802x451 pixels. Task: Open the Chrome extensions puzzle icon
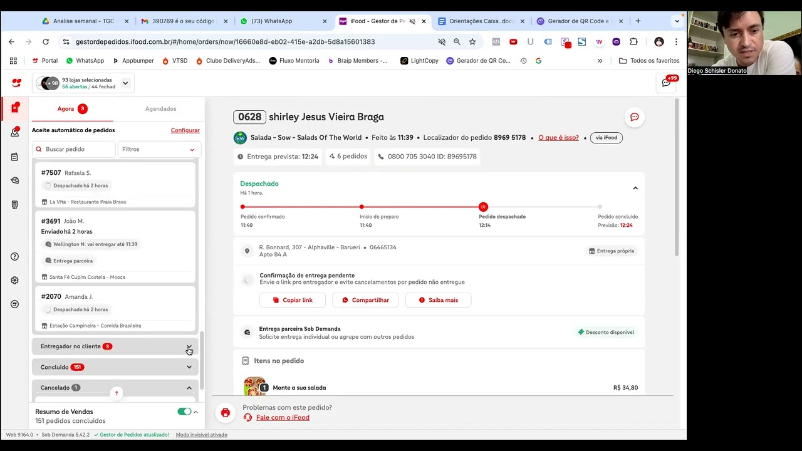(633, 42)
